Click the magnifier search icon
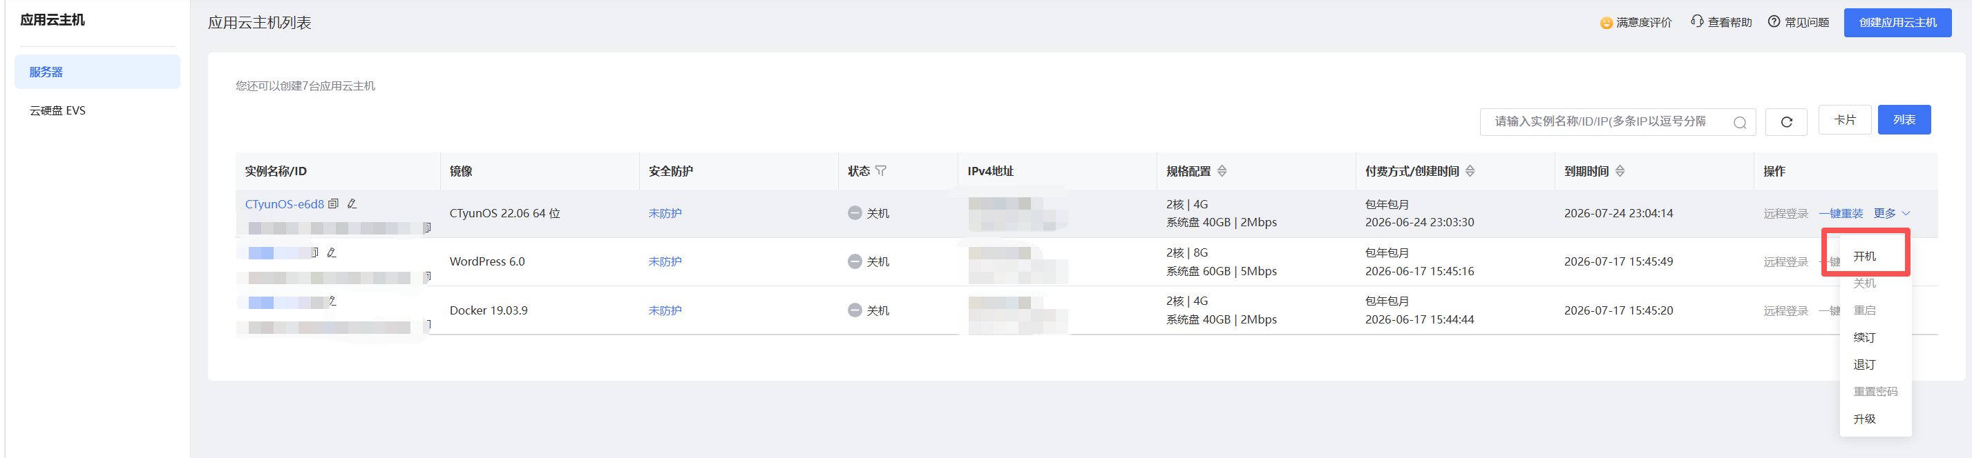The height and width of the screenshot is (458, 1972). [x=1740, y=122]
